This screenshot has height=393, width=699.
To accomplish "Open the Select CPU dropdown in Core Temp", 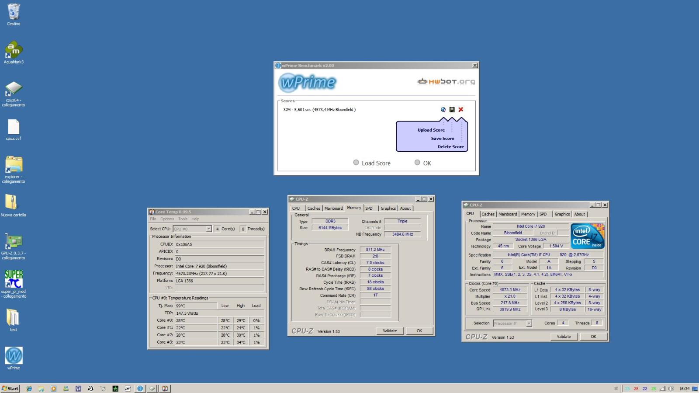I will pos(193,229).
